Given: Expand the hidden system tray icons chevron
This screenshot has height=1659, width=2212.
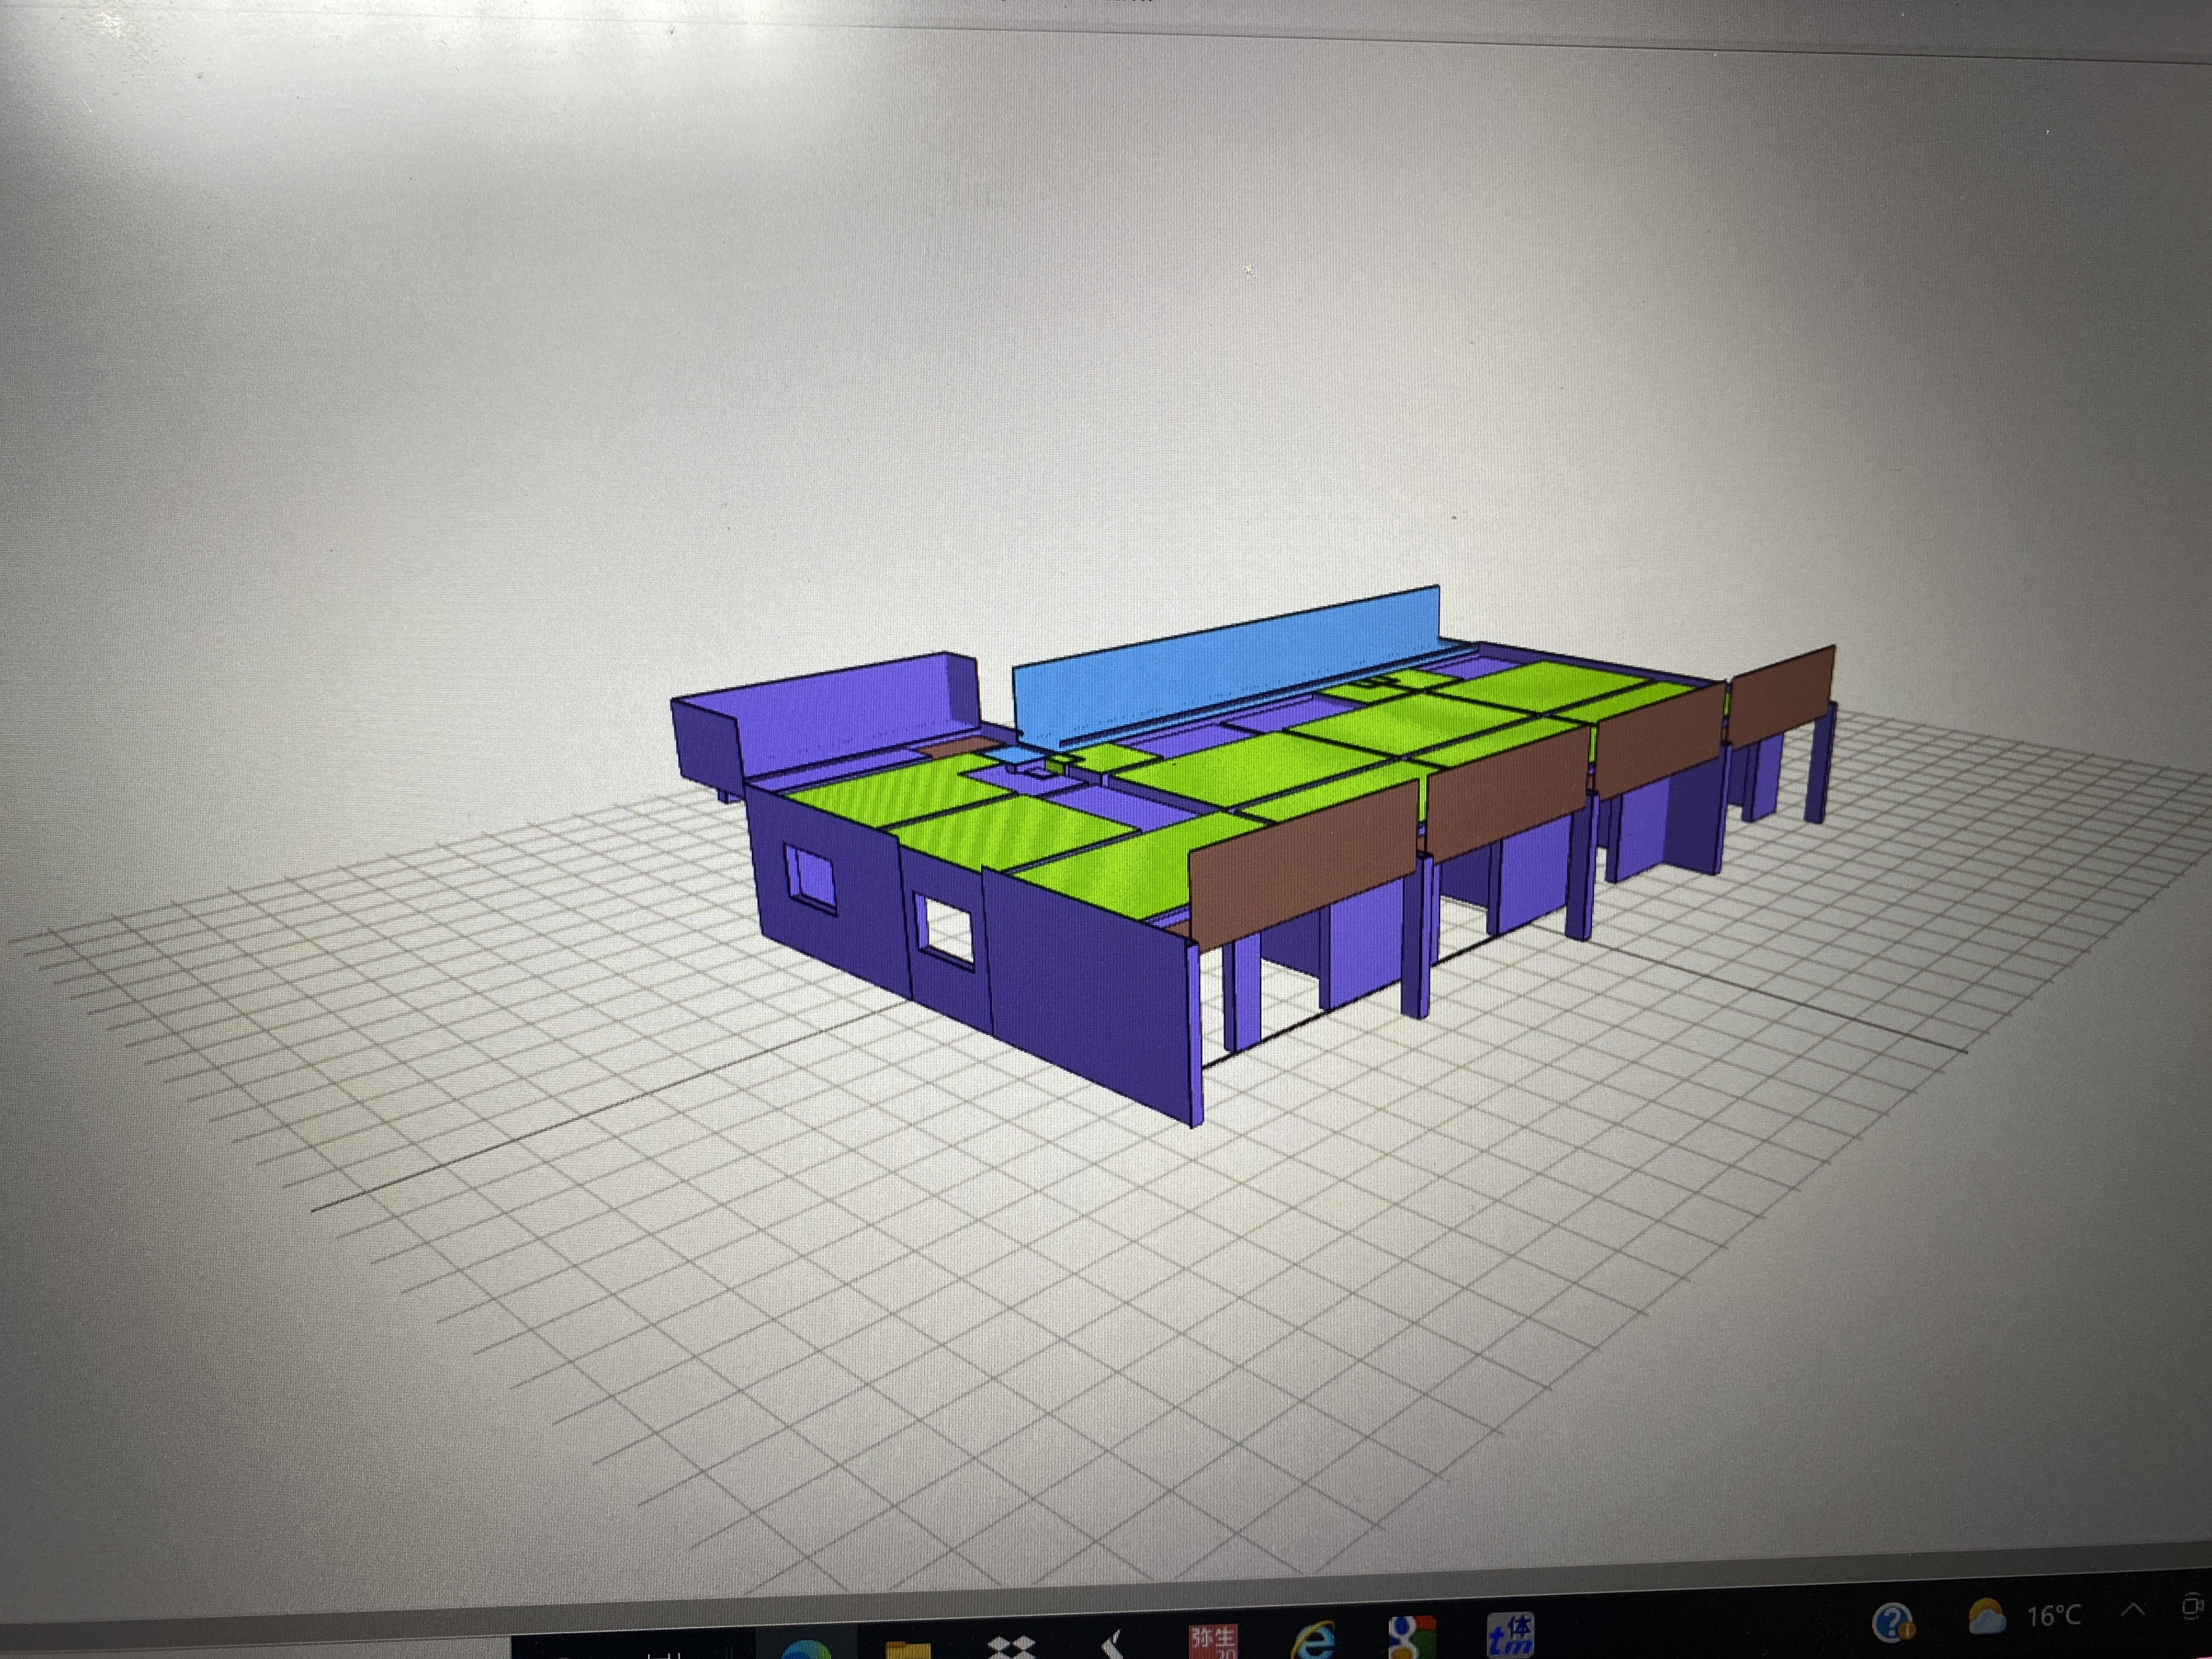Looking at the screenshot, I should tap(2132, 1610).
